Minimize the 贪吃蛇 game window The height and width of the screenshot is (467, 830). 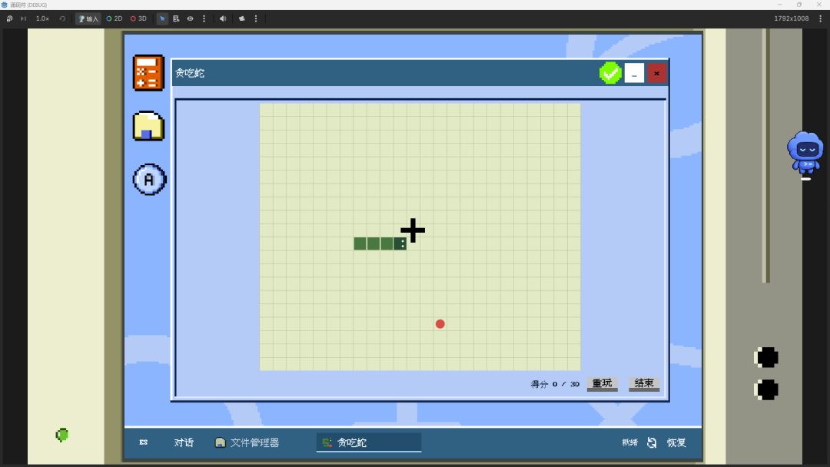pos(634,73)
